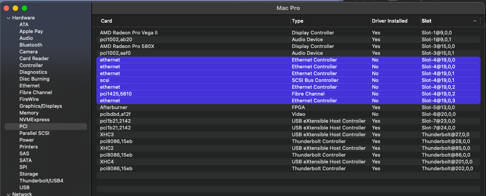The height and width of the screenshot is (196, 486).
Task: Open the Bluetooth hardware category
Action: [x=31, y=45]
